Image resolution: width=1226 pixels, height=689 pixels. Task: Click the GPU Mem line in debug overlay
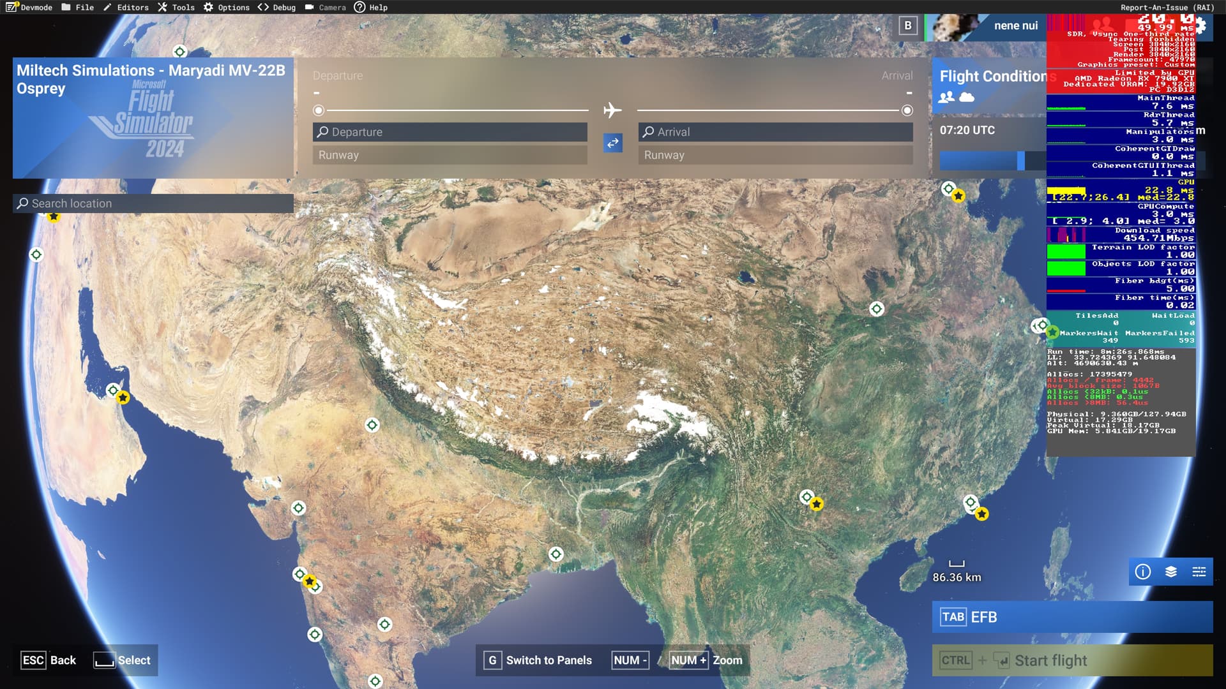(1111, 431)
